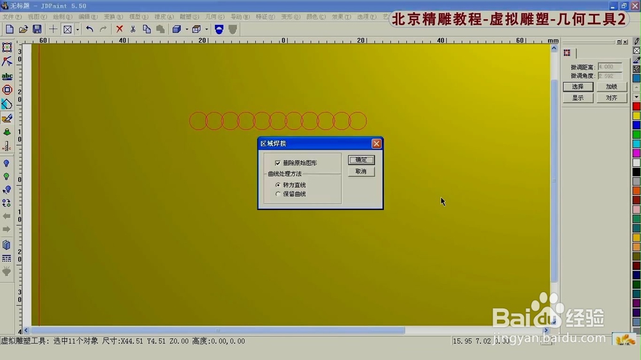The image size is (641, 360).
Task: Click the Open file folder icon
Action: tap(23, 29)
